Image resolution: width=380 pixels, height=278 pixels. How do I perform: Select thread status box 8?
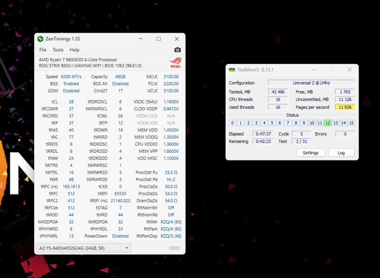click(295, 123)
